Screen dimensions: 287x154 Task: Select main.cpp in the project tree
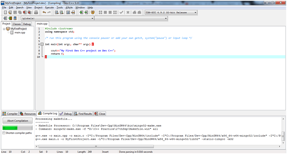pyautogui.click(x=20, y=33)
